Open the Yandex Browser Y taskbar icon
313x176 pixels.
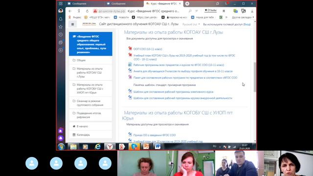[110, 147]
